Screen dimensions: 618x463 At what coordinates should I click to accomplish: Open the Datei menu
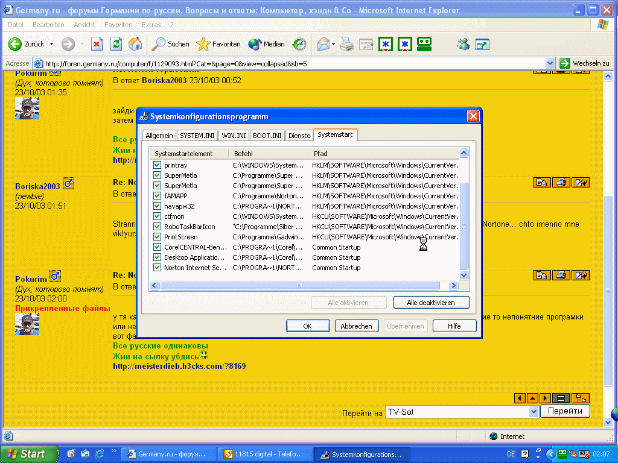click(x=15, y=24)
